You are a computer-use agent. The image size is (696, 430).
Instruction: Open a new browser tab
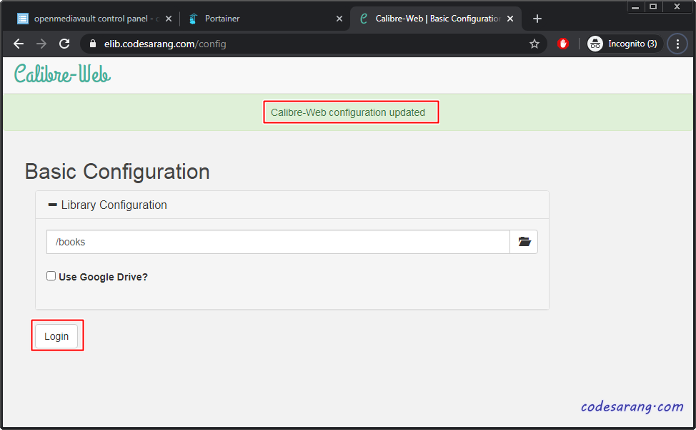(x=537, y=19)
